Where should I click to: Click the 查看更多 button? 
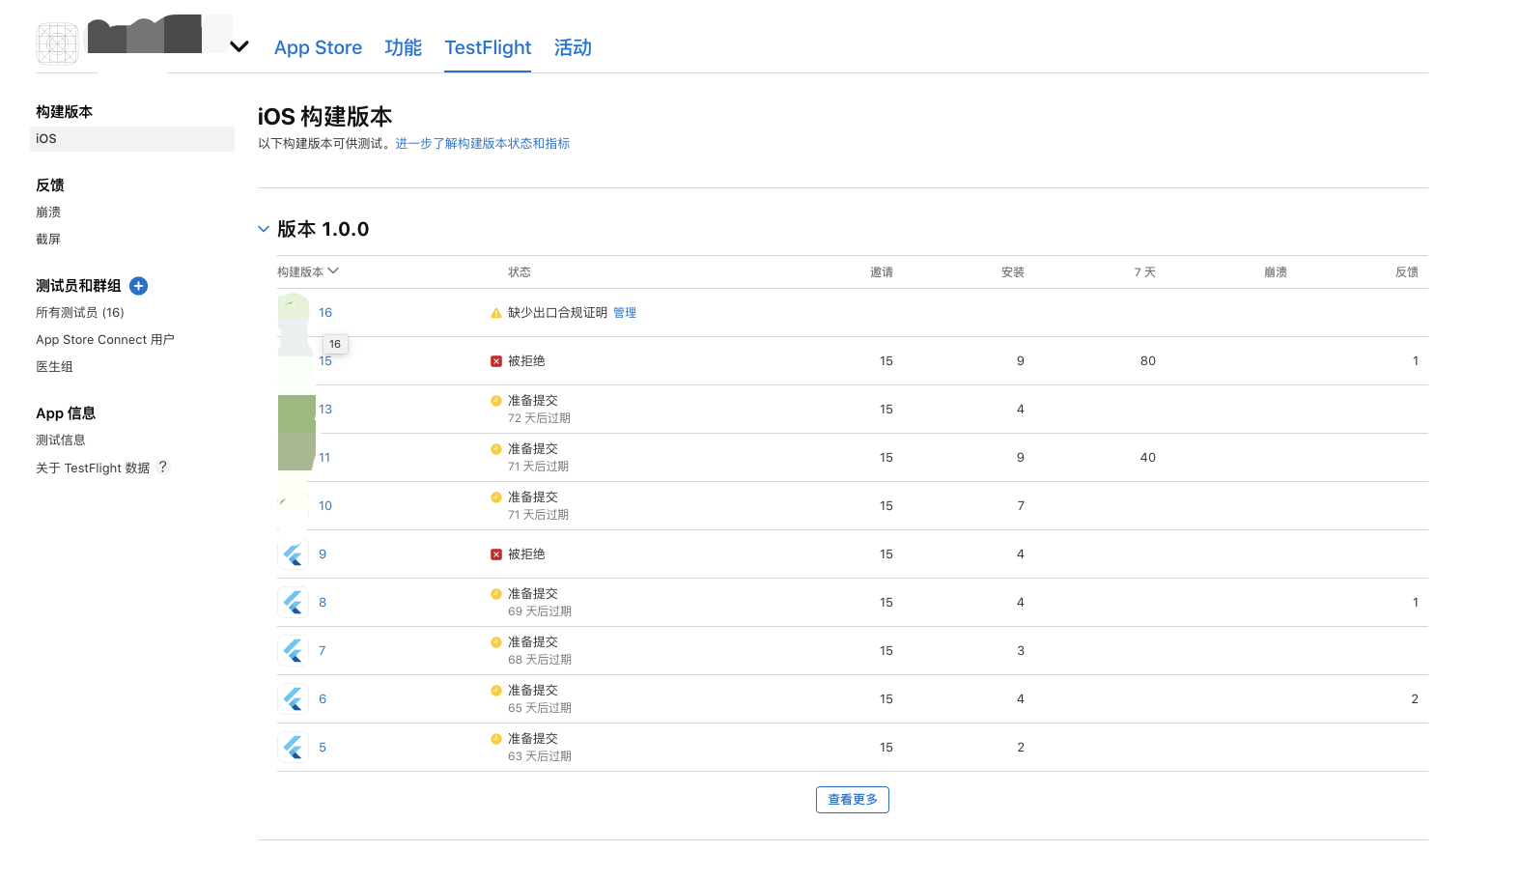(853, 800)
